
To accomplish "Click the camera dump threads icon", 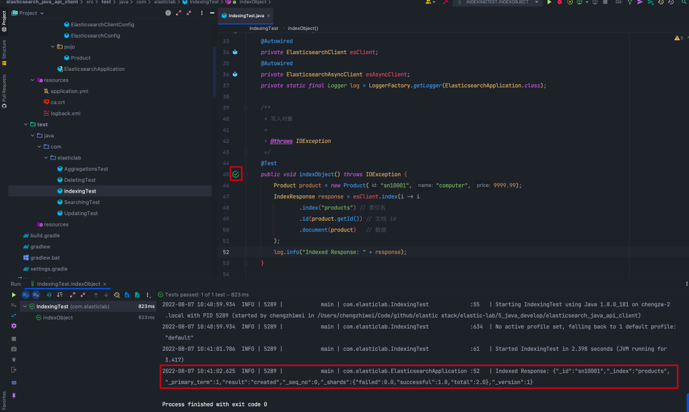I will point(13,349).
